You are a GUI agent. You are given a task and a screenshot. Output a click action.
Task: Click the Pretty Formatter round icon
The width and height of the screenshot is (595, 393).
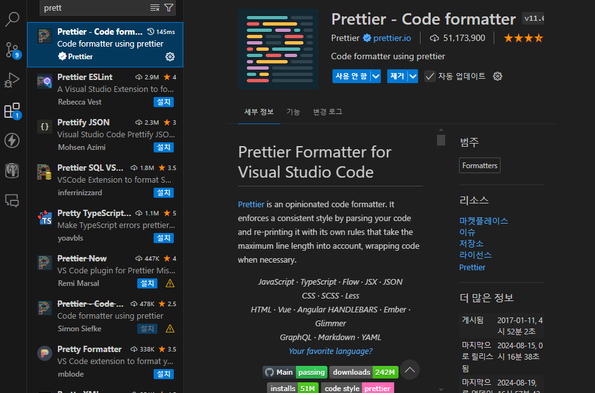45,353
